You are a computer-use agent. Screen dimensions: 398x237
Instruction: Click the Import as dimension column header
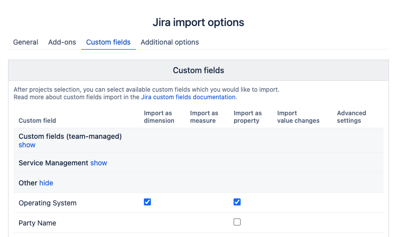coord(159,117)
